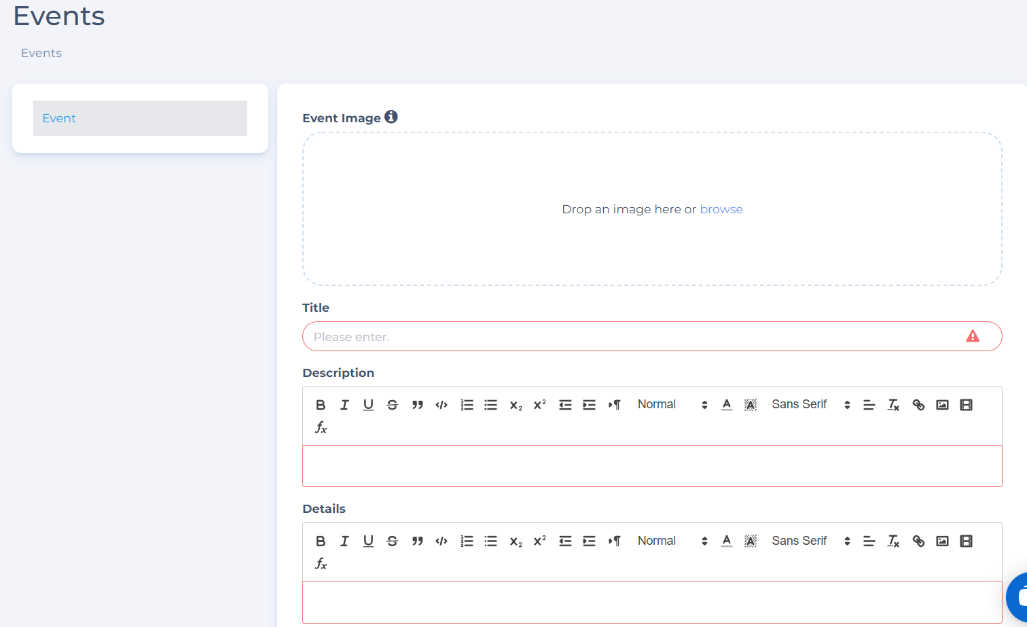The image size is (1027, 627).
Task: Toggle strikethrough in Description toolbar
Action: 392,405
